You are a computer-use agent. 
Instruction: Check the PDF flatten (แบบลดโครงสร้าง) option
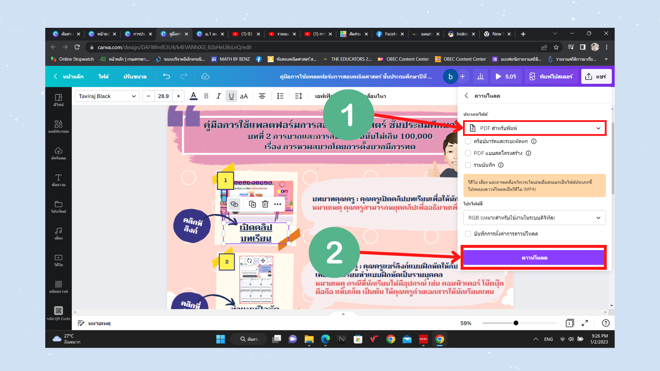(468, 153)
